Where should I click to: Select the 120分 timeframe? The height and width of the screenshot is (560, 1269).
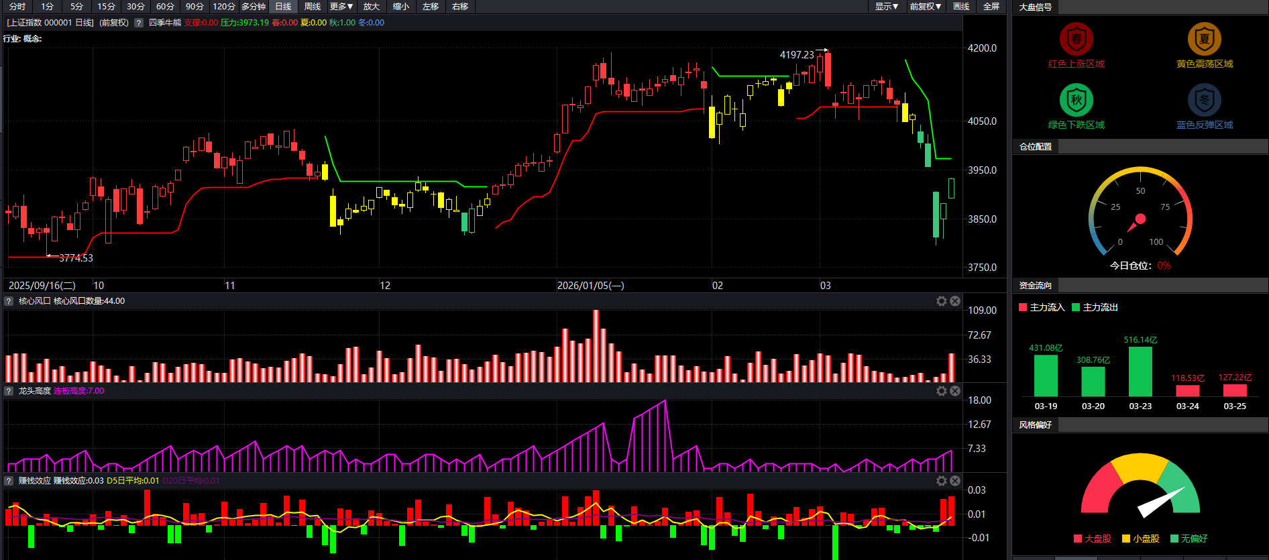(224, 7)
